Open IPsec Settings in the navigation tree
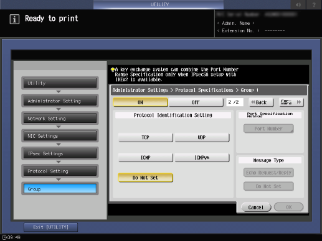322x241 pixels. tap(60, 153)
